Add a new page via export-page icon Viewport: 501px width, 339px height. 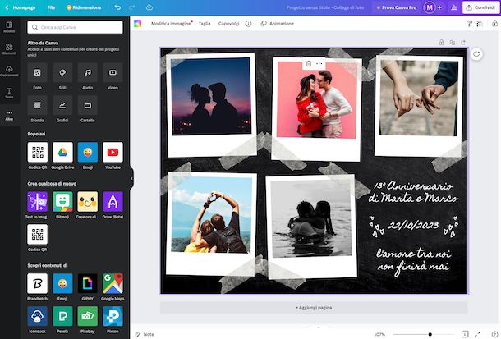463,42
